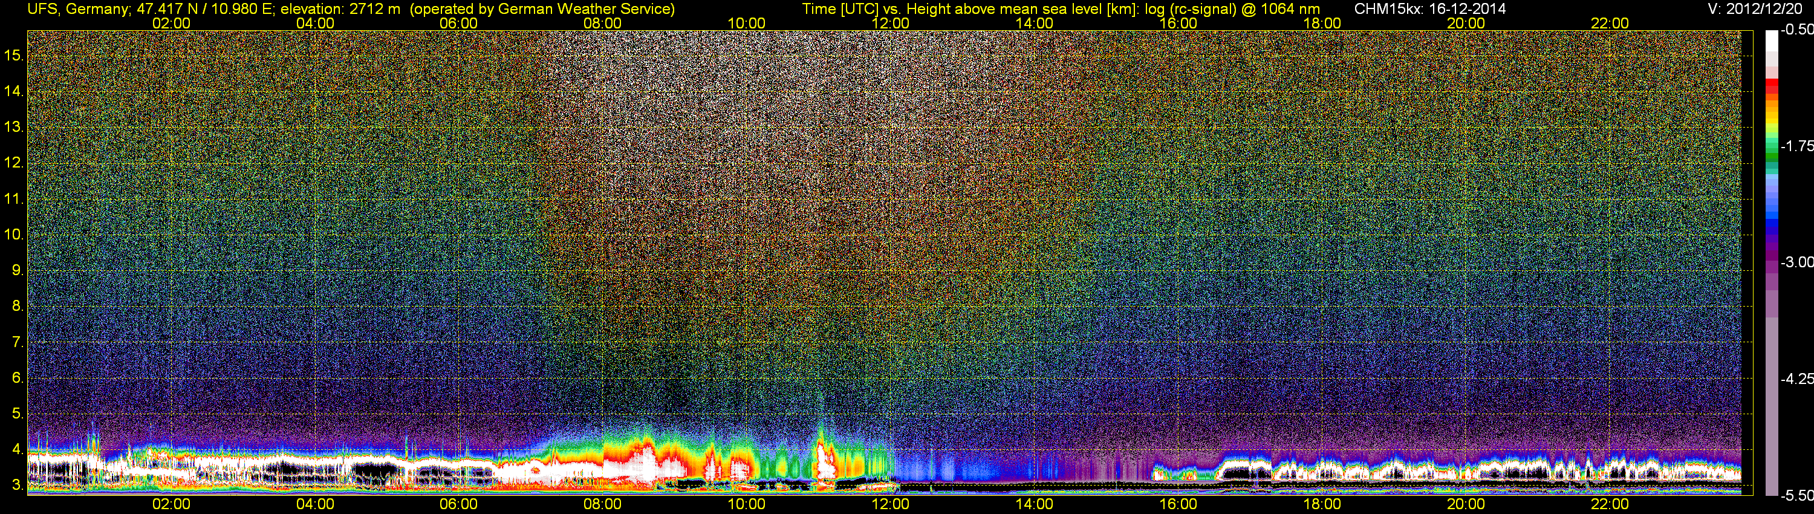The width and height of the screenshot is (1814, 514).
Task: Click the color scale value "-1.75"
Action: click(x=1796, y=146)
